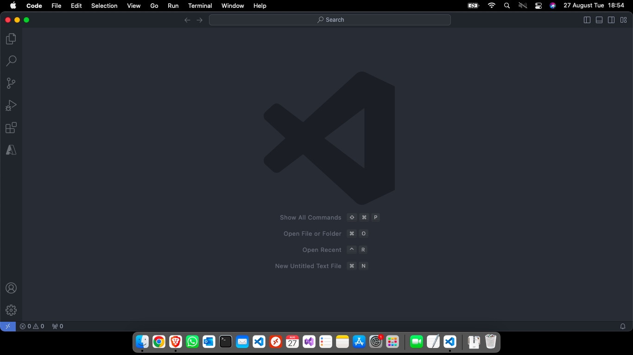Open Brave browser from the dock
This screenshot has width=633, height=355.
click(176, 342)
